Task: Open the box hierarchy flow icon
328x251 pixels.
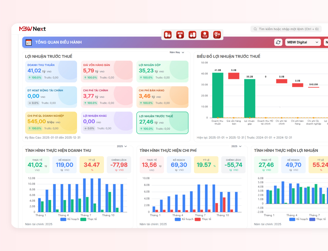Action: (x=180, y=35)
